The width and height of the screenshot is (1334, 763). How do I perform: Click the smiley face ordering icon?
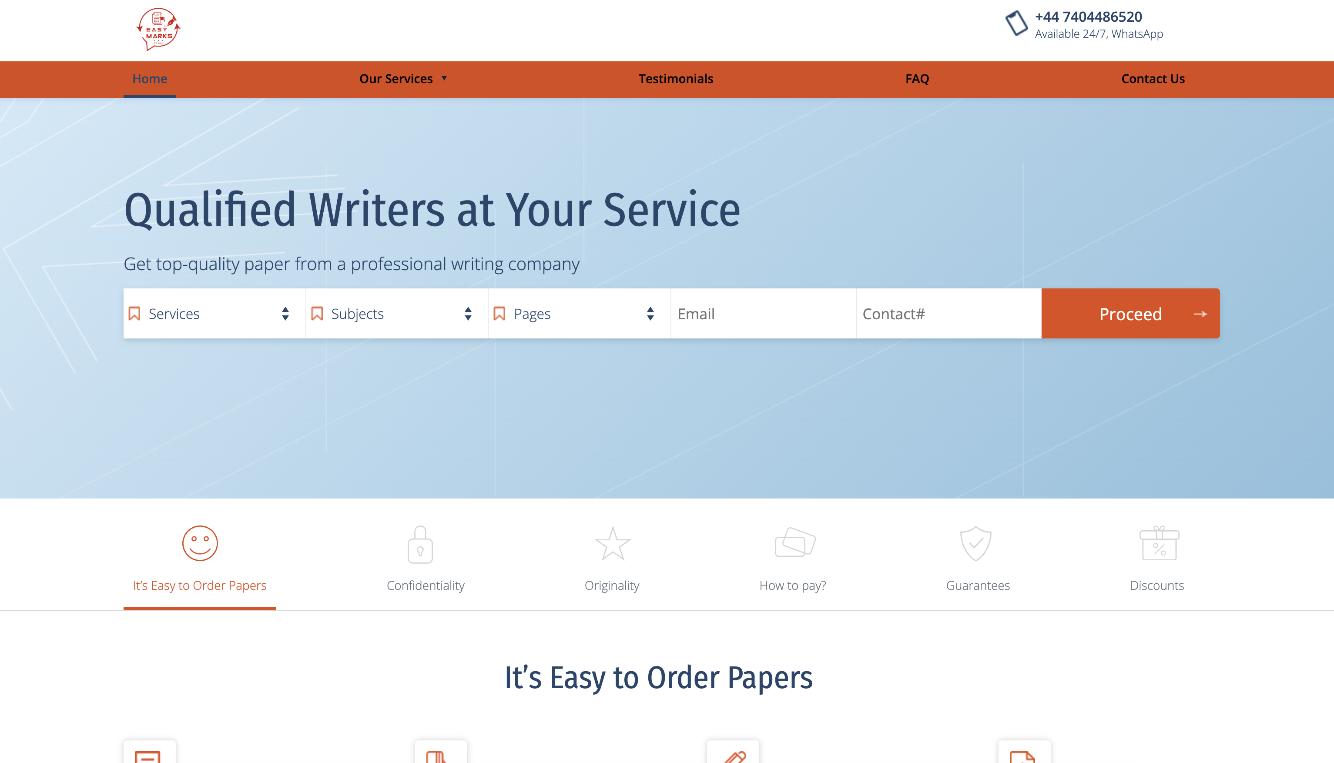(x=200, y=543)
